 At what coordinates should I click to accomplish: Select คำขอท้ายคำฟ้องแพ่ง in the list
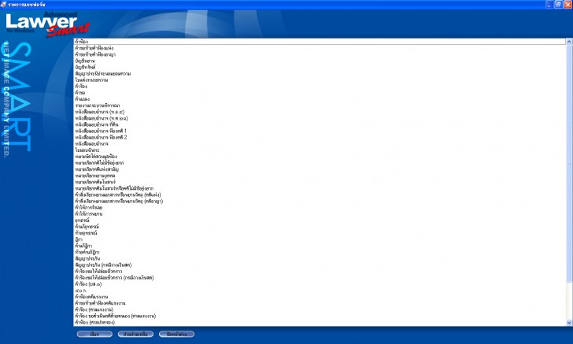320,48
